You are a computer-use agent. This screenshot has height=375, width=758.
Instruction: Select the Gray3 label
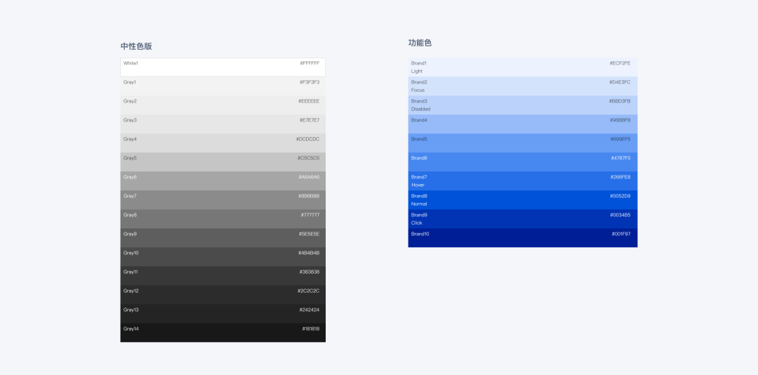(x=130, y=120)
